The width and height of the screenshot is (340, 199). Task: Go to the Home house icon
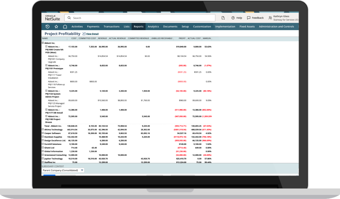65,27
